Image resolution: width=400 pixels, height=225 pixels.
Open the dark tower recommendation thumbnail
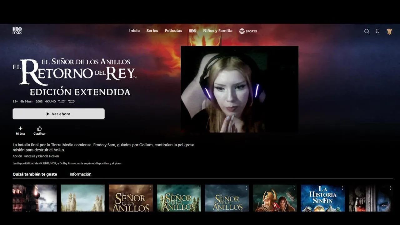(x=34, y=198)
